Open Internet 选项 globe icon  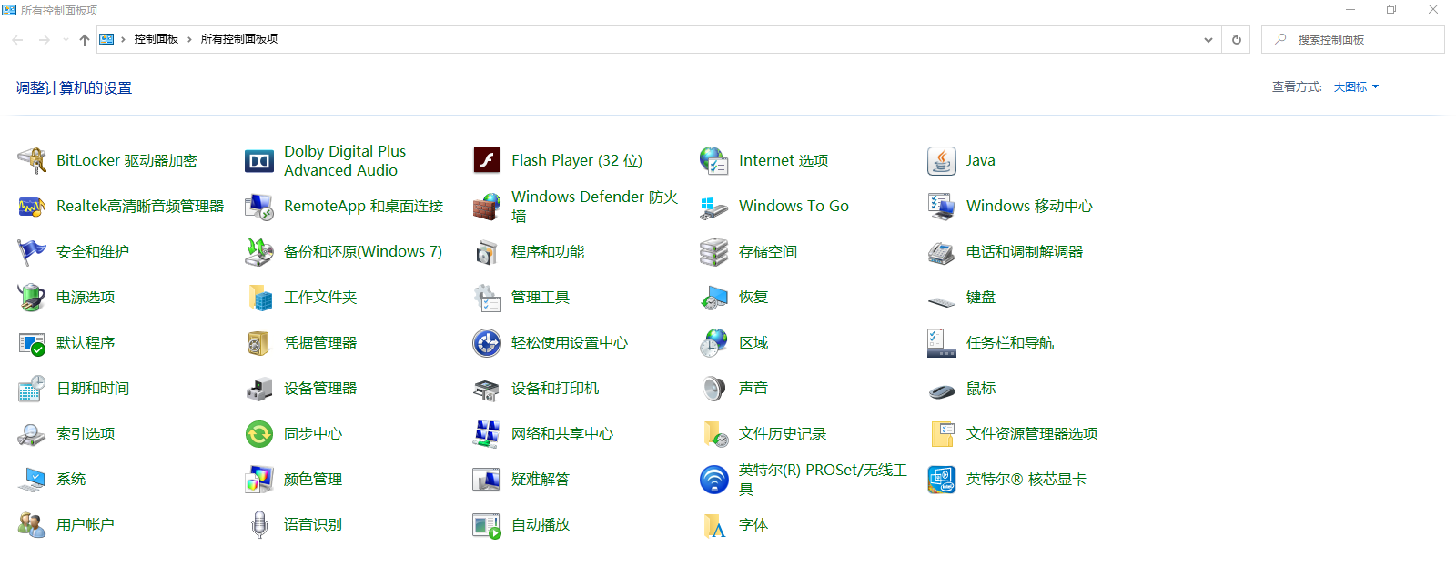714,161
